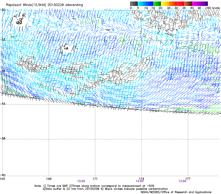The width and height of the screenshot is (221, 194).
Task: Click the latitude label "-60"
Action: (3, 175)
